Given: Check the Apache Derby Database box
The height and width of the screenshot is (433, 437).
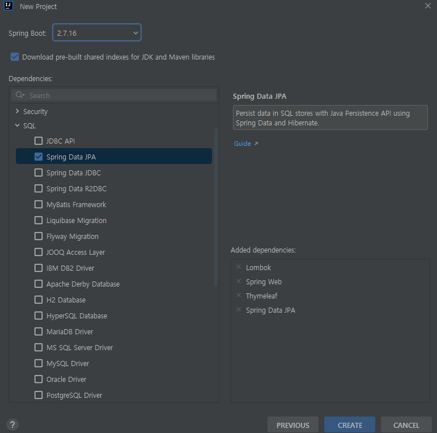Looking at the screenshot, I should click(39, 284).
